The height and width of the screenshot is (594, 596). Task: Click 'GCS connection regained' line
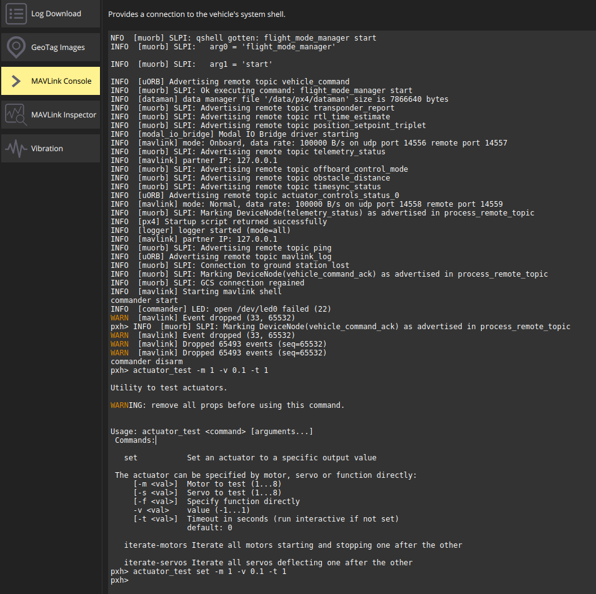tap(207, 283)
